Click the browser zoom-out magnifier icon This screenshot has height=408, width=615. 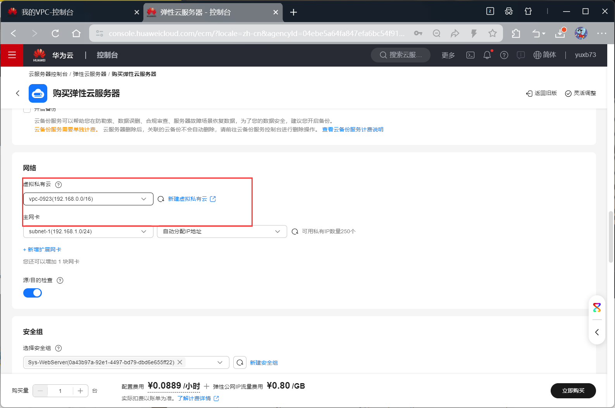[437, 33]
